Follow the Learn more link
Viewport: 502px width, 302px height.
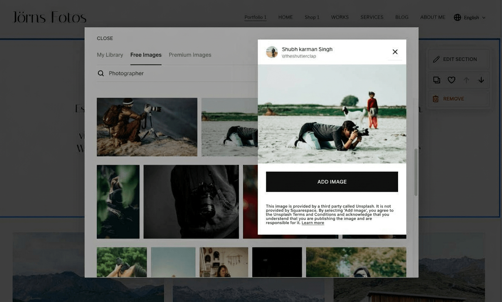(313, 223)
